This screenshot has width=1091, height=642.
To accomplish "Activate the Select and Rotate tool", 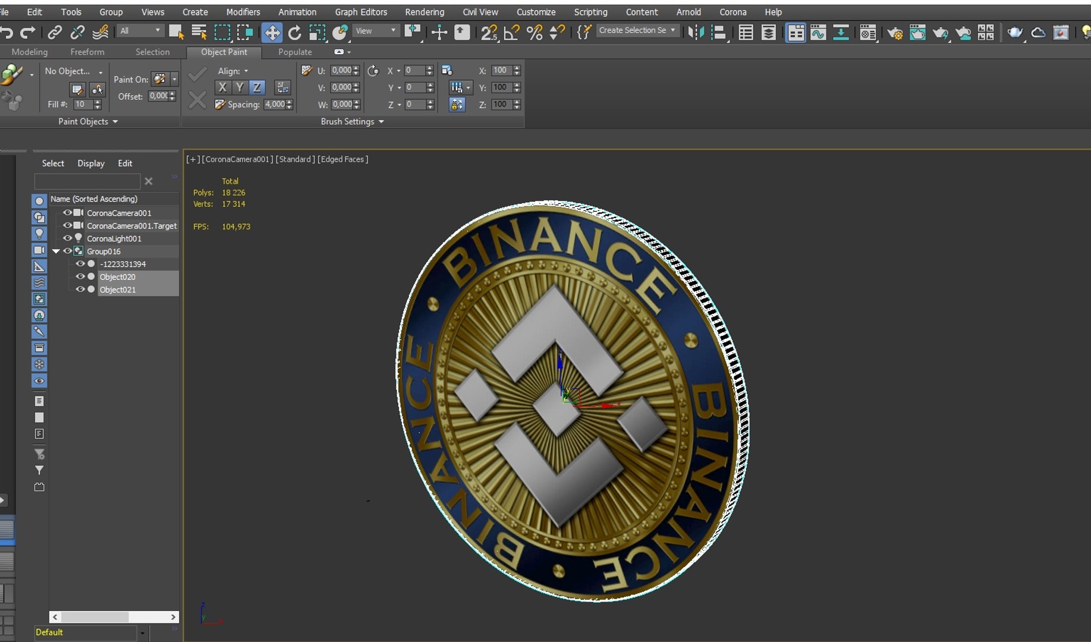I will [294, 32].
